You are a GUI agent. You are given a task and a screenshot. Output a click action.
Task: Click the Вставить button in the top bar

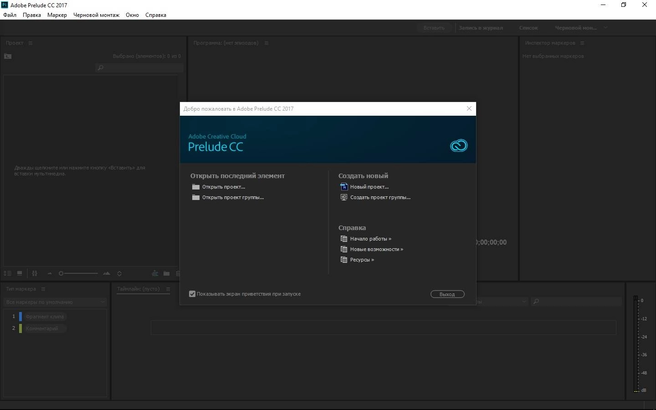point(434,28)
